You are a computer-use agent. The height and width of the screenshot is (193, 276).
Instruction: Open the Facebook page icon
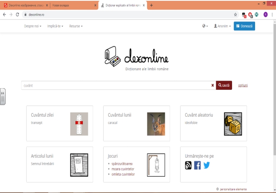click(197, 165)
